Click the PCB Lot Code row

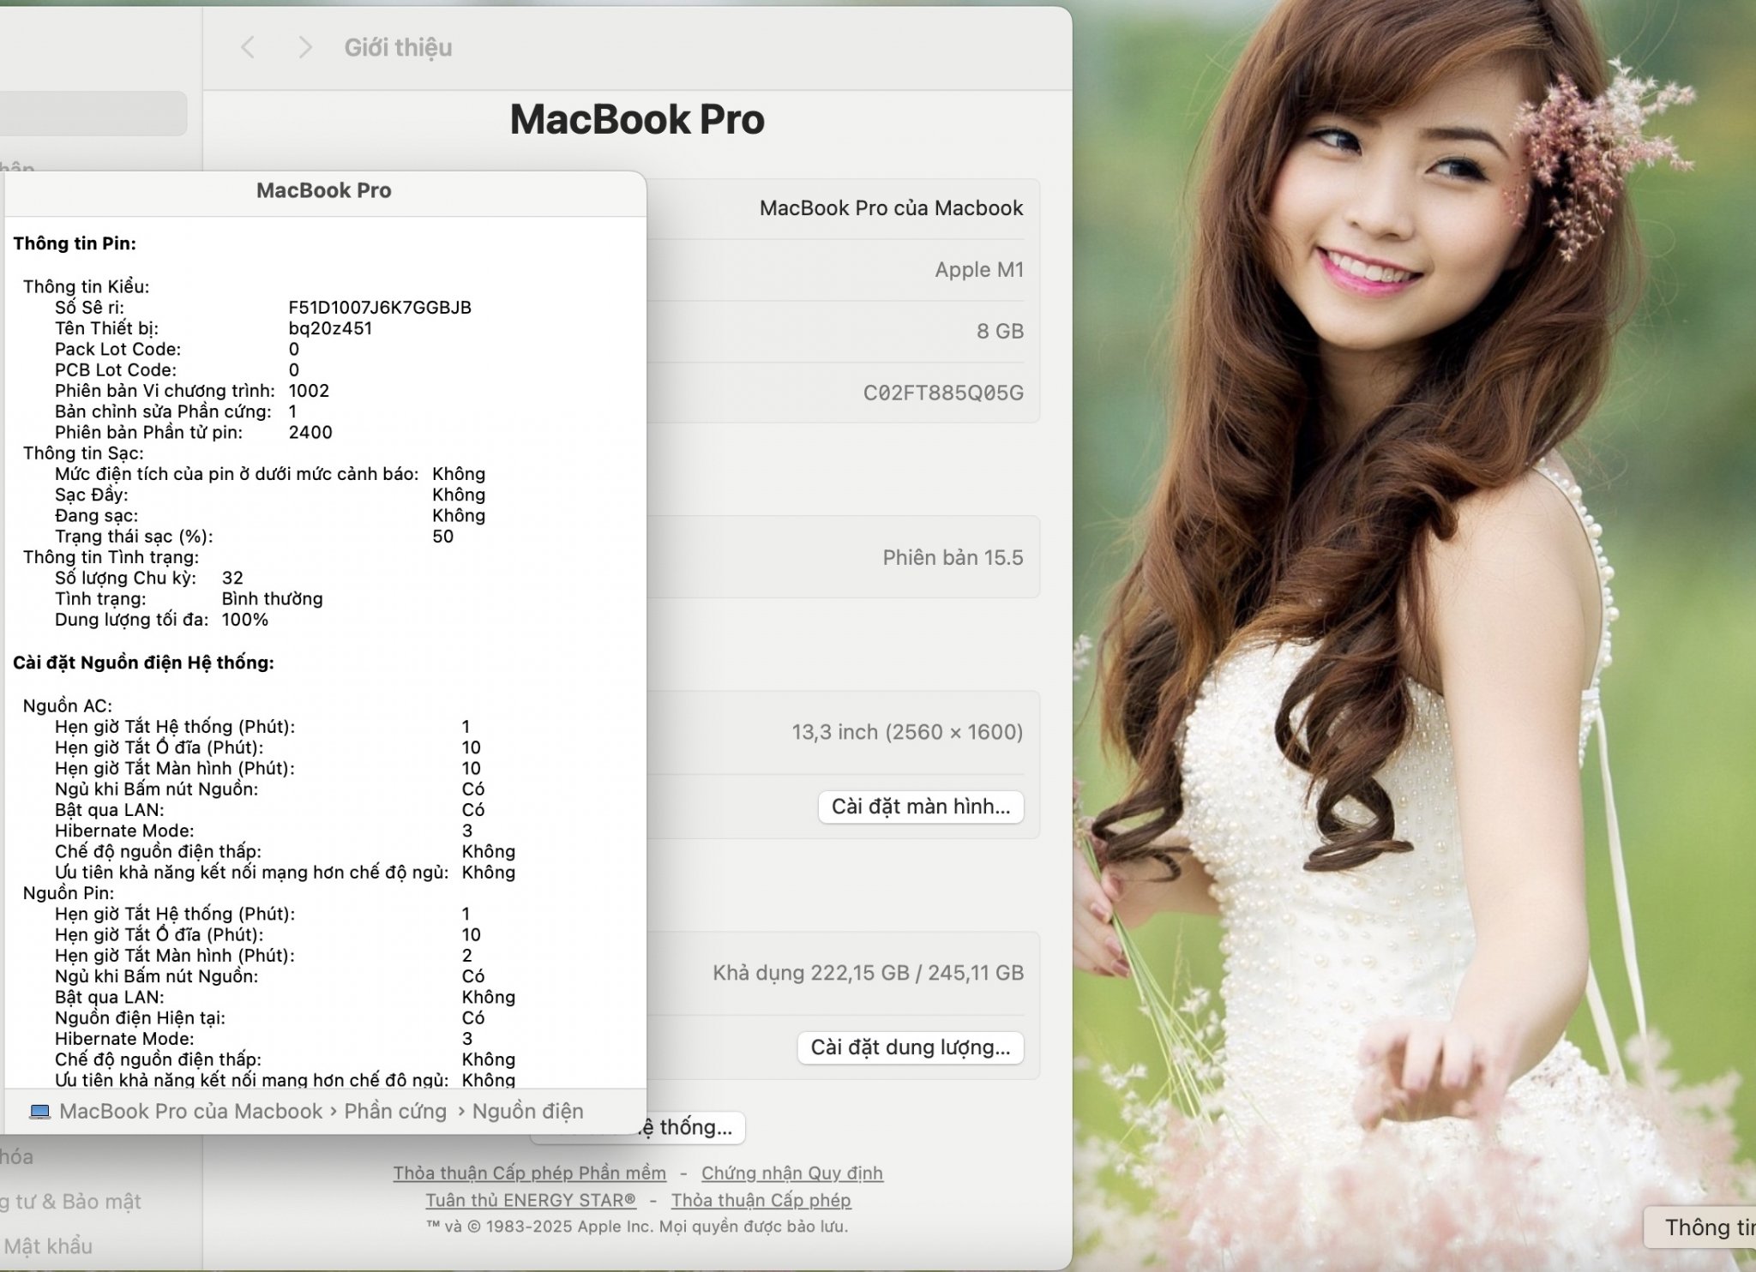tap(177, 370)
